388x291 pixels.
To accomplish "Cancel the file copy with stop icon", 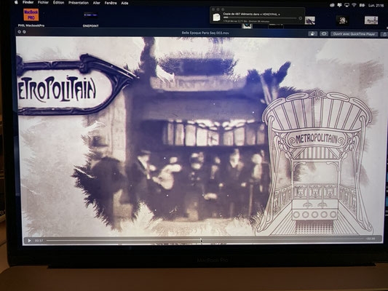I will coord(300,18).
